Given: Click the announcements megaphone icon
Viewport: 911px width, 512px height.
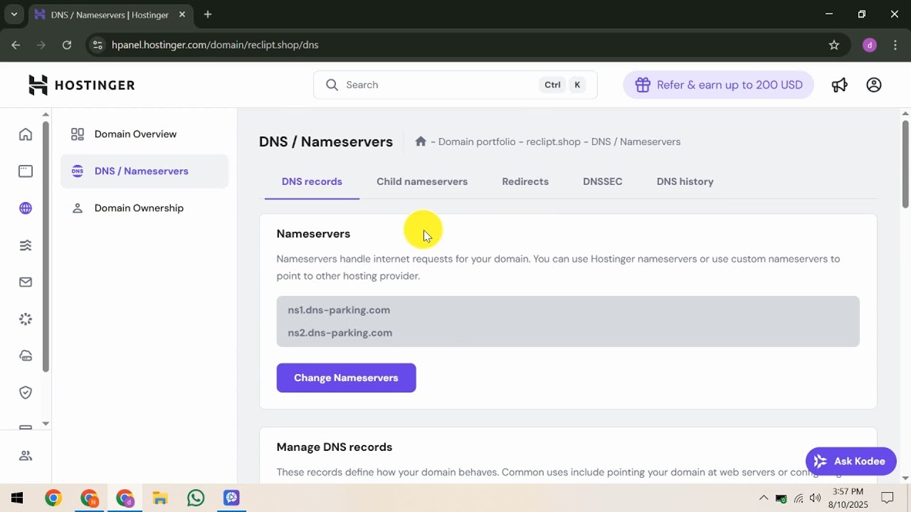Looking at the screenshot, I should pyautogui.click(x=840, y=85).
